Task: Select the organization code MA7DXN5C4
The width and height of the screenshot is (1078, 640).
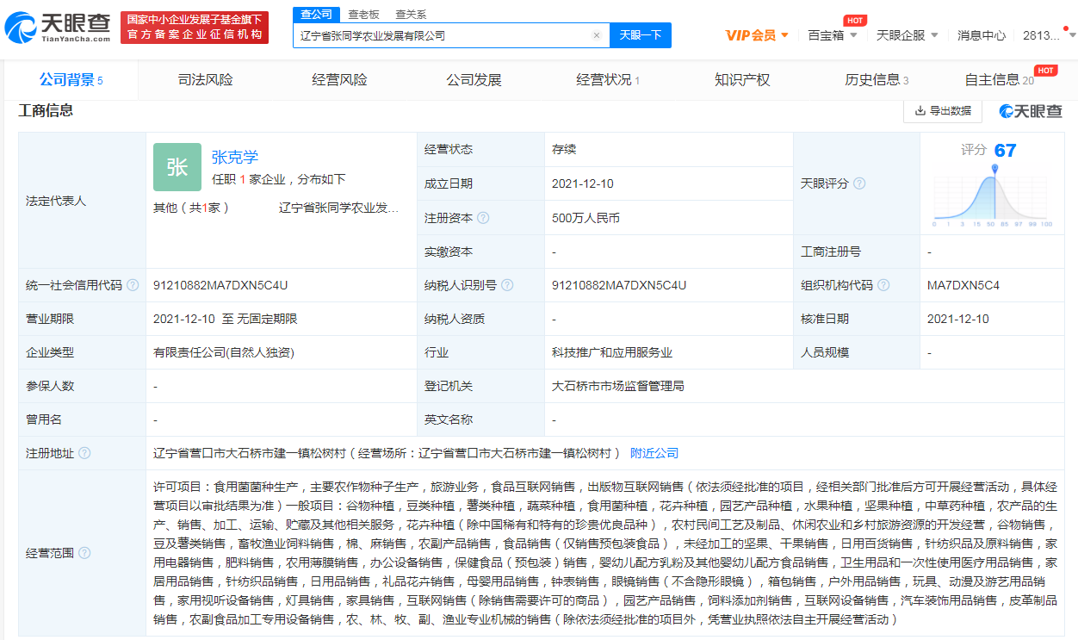Action: point(963,285)
